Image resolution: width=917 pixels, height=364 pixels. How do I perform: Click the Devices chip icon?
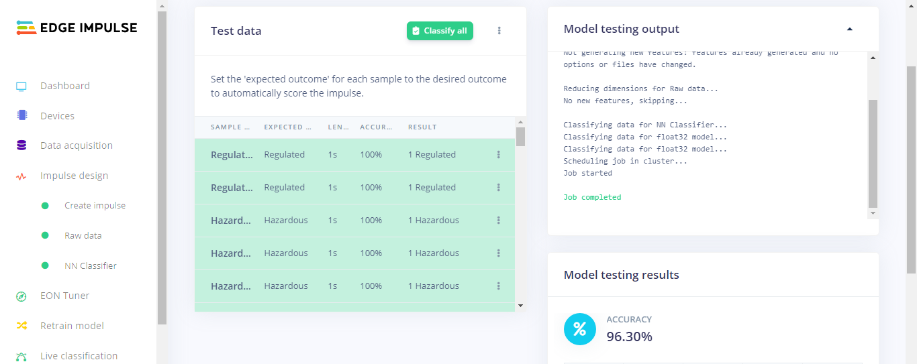click(21, 115)
